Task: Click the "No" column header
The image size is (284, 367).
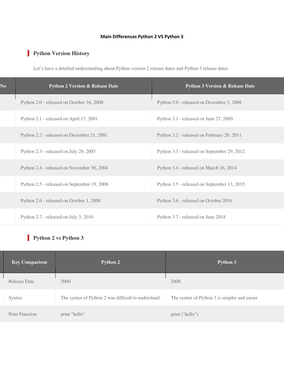Action: [x=3, y=86]
